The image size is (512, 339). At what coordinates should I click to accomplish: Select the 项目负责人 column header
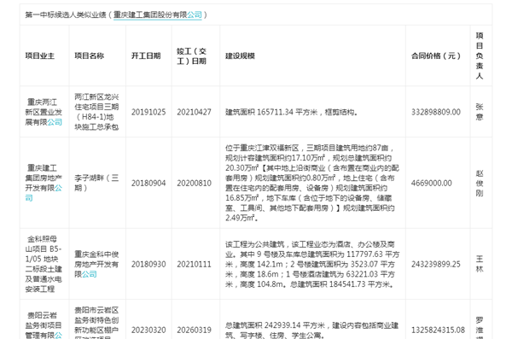pyautogui.click(x=480, y=56)
